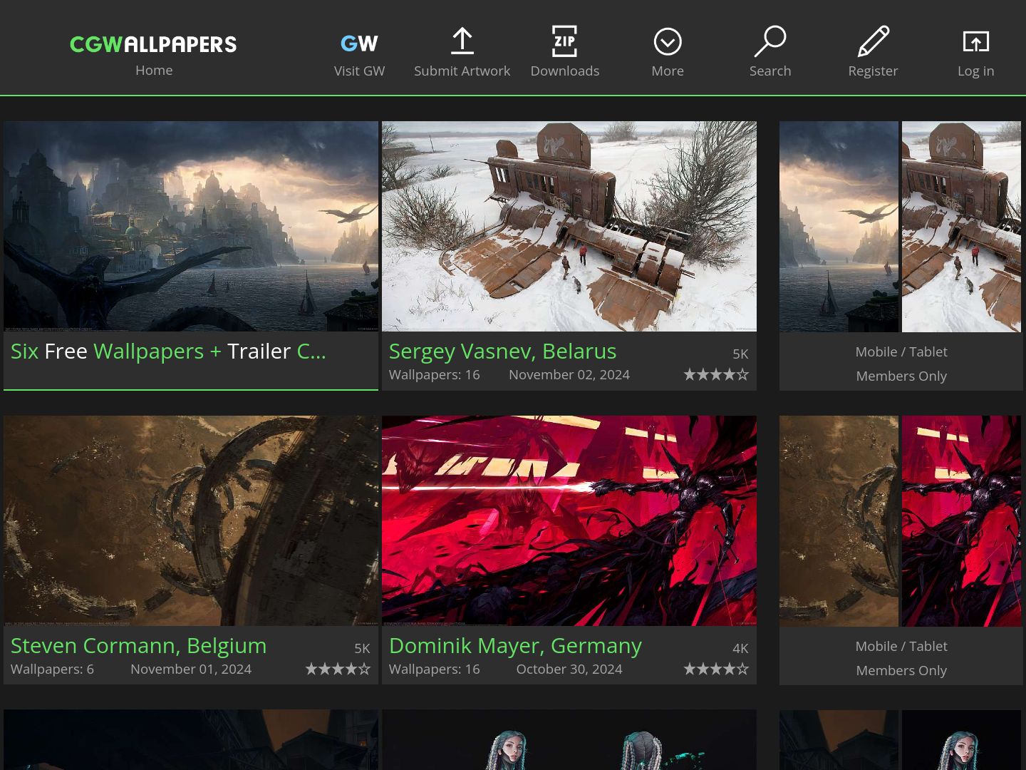Open the mobile fantasy city thumbnail

(x=839, y=226)
